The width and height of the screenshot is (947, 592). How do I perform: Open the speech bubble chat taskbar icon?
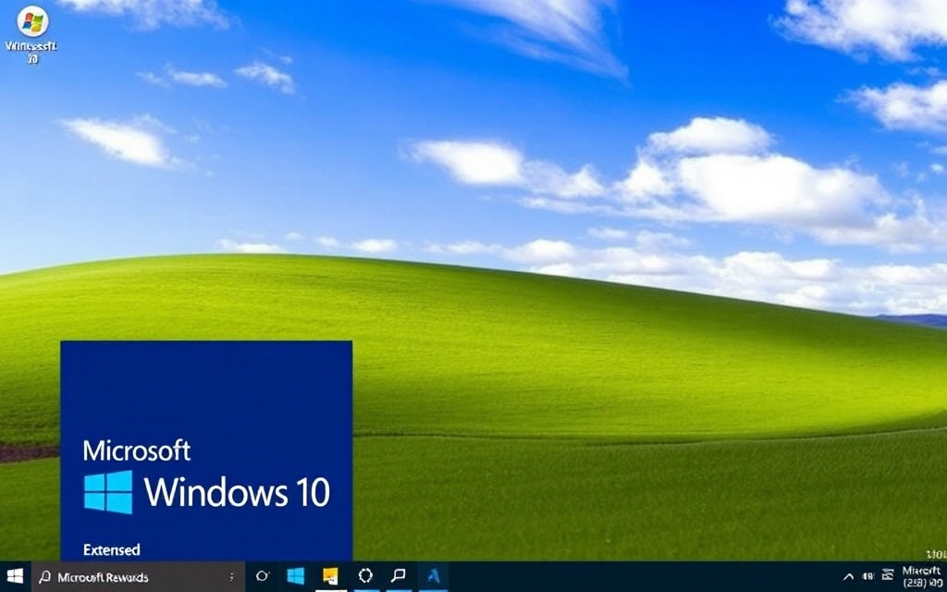click(x=400, y=575)
